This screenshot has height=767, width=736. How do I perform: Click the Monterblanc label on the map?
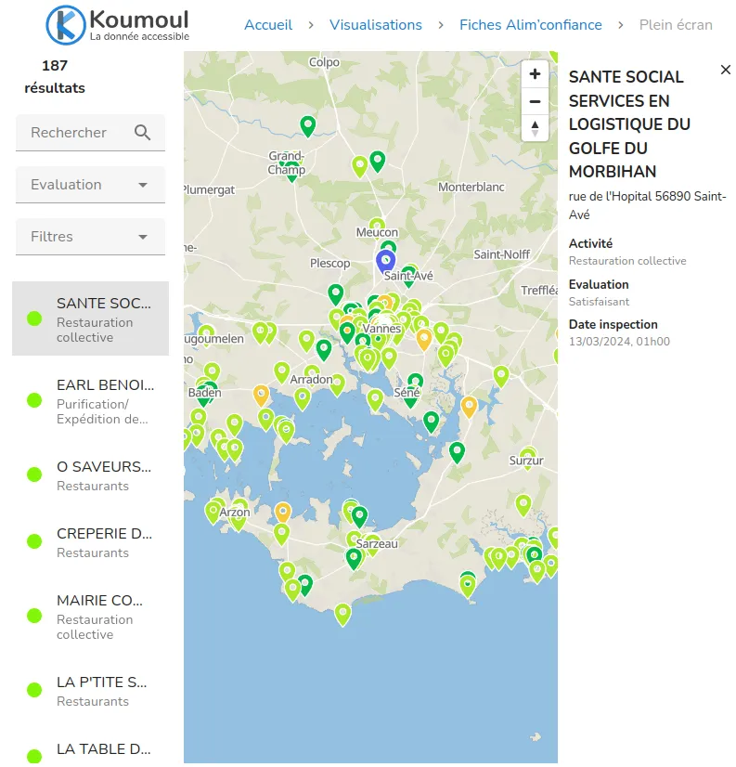471,187
